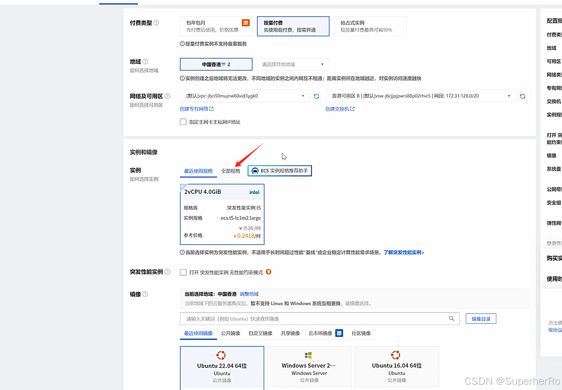Viewport: 562px width, 390px height.
Task: Click 如何选择地域 help link
Action: (x=144, y=70)
